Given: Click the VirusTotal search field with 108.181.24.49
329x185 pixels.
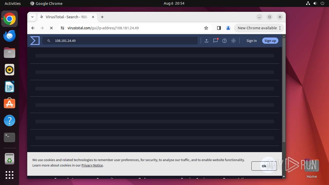Looking at the screenshot, I should pos(120,41).
